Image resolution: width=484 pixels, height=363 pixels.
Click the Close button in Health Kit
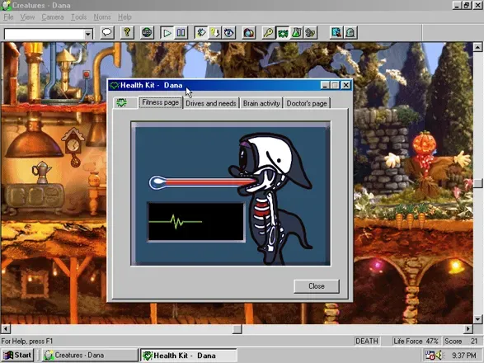pos(317,286)
